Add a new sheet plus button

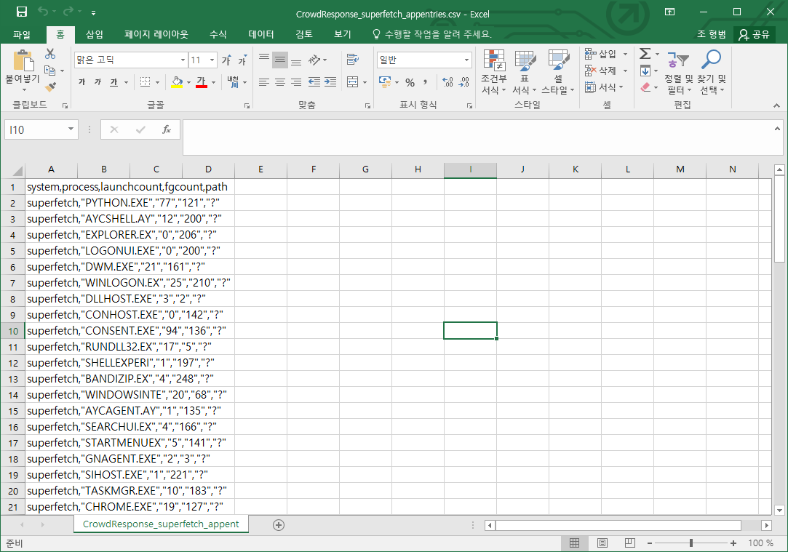pos(279,525)
